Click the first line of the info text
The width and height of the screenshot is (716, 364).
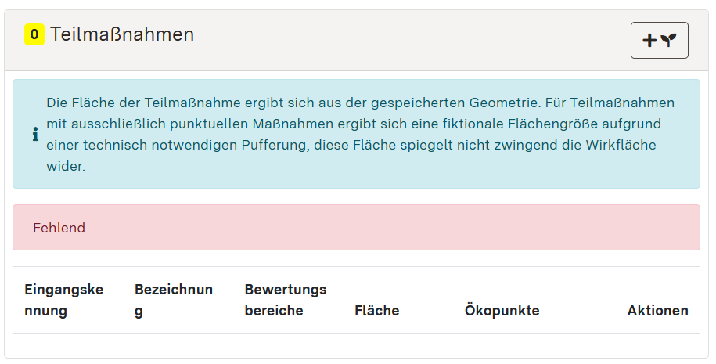coord(360,103)
